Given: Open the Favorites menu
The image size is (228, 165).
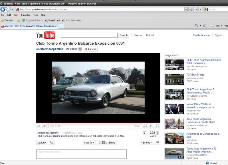Looking at the screenshot, I should 26,15.
